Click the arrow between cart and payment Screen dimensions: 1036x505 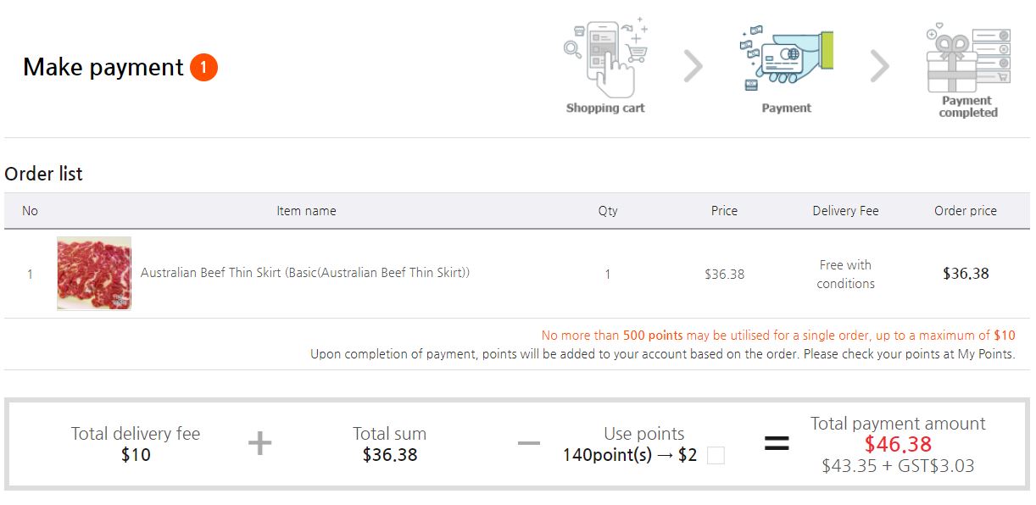693,66
